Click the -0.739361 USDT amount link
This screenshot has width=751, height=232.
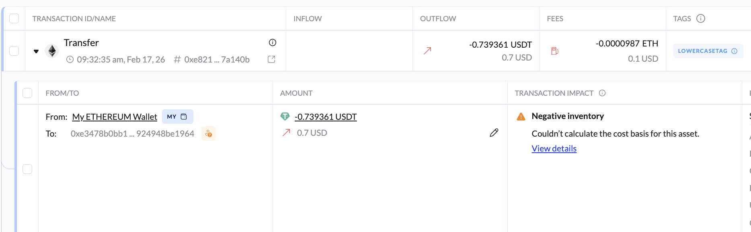pos(326,117)
